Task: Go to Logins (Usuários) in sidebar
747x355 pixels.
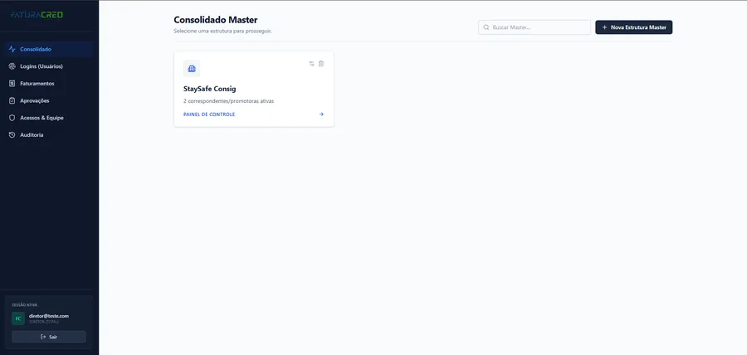Action: coord(49,66)
